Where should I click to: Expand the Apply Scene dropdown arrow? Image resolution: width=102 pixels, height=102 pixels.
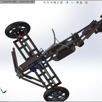(84, 3)
